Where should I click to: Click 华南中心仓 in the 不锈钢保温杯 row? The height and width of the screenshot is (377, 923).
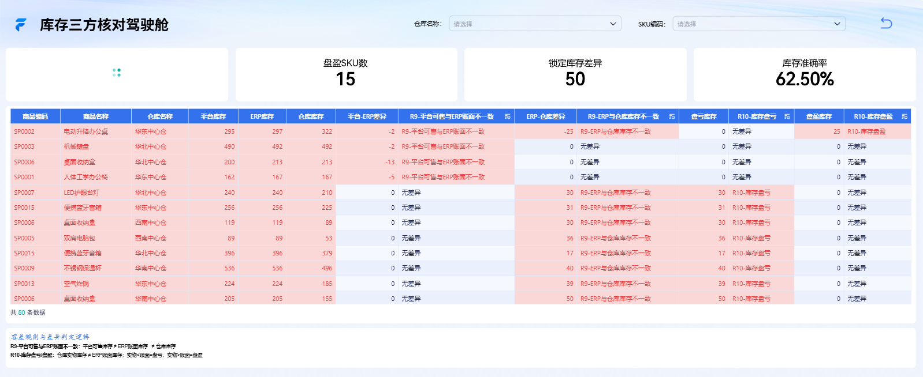point(151,268)
